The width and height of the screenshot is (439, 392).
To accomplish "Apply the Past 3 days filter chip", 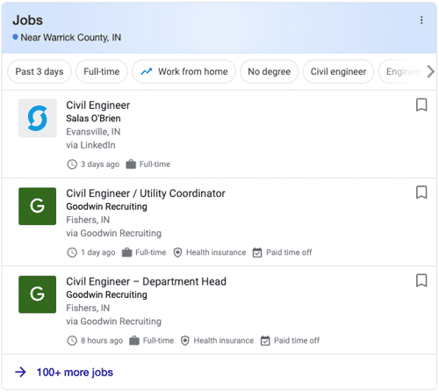I will (40, 71).
